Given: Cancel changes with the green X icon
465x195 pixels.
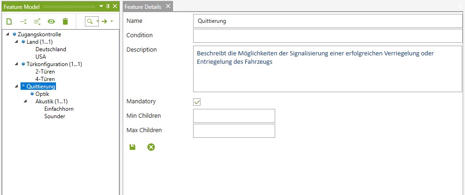Looking at the screenshot, I should 151,147.
